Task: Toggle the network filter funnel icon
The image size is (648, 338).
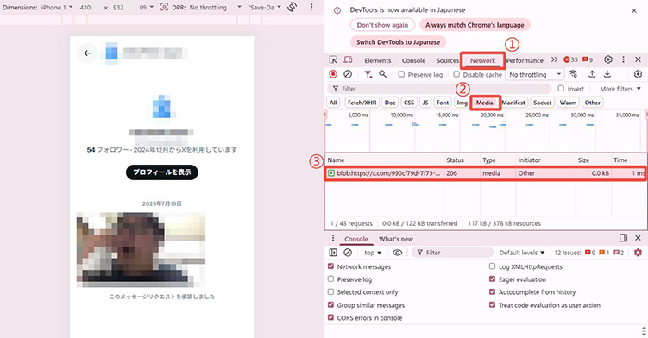Action: [368, 74]
